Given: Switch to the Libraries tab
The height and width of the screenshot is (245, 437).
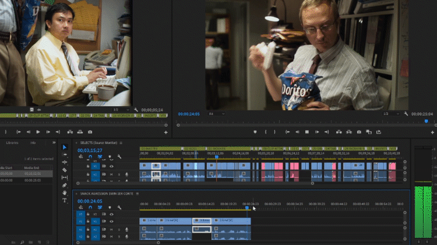Looking at the screenshot, I should point(12,142).
